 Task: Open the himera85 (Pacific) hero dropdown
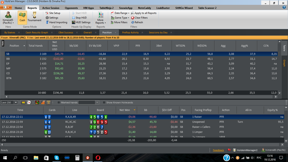point(8,18)
